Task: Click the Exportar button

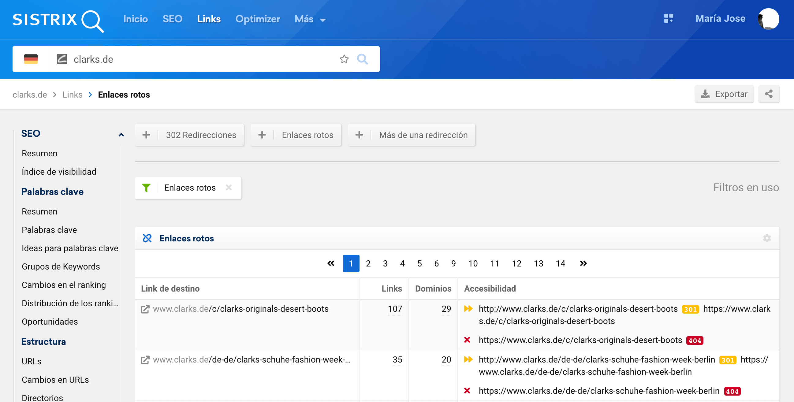Action: pyautogui.click(x=724, y=94)
